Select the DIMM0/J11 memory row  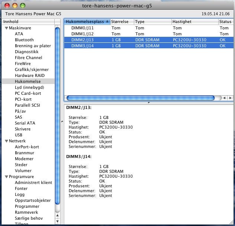point(83,28)
